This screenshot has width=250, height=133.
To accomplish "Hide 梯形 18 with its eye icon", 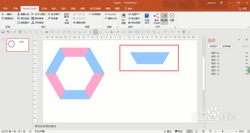I will click(247, 57).
